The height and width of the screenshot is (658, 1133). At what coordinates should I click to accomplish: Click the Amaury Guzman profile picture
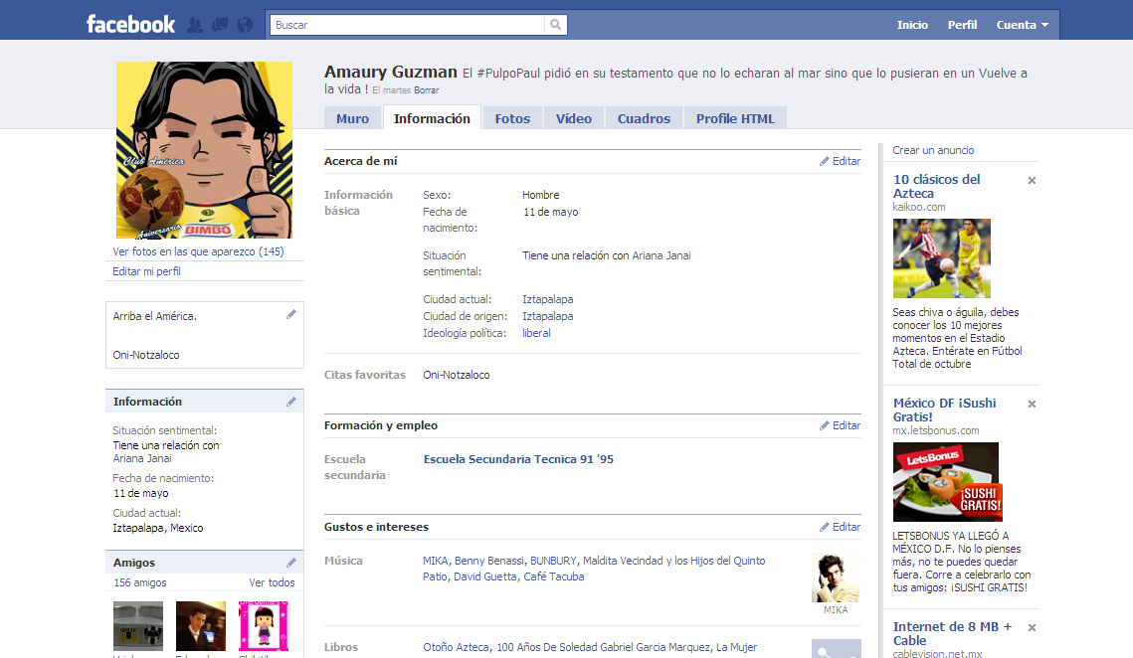205,149
